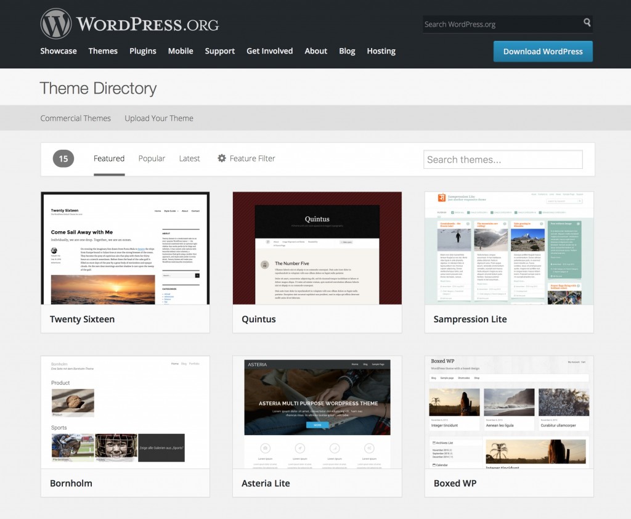The height and width of the screenshot is (519, 631).
Task: Open the Themes menu item
Action: tap(102, 51)
